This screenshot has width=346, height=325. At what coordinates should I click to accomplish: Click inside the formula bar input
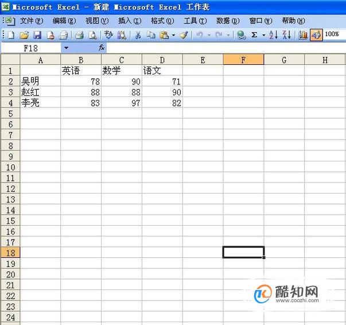(226, 48)
